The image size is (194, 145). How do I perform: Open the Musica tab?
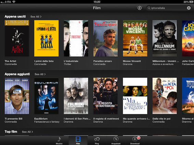click(59, 141)
